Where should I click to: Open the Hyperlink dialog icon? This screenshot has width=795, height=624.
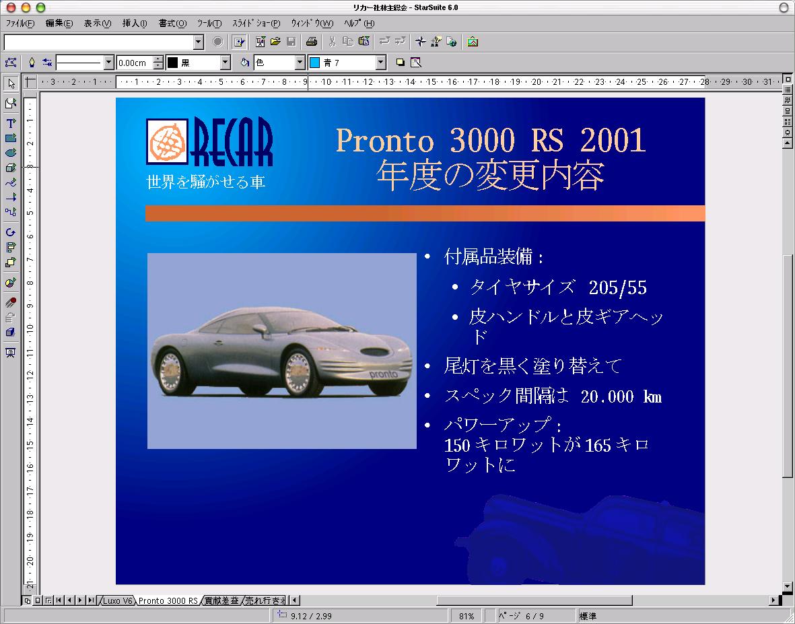point(451,42)
